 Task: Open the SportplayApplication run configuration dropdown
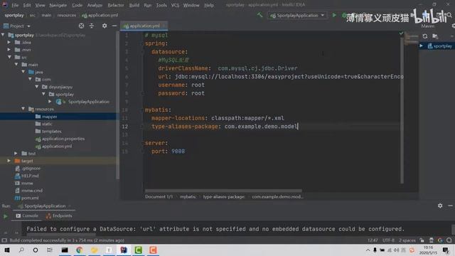point(297,16)
